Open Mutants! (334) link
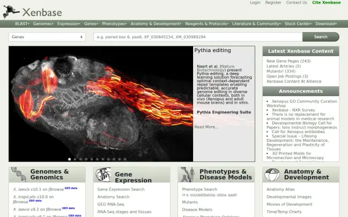The height and width of the screenshot is (217, 348). coord(281,71)
